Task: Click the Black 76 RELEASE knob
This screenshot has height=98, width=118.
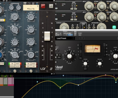Action: [100, 64]
